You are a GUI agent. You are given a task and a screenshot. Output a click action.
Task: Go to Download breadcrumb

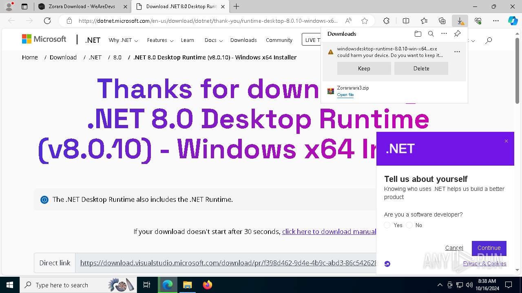coord(63,57)
